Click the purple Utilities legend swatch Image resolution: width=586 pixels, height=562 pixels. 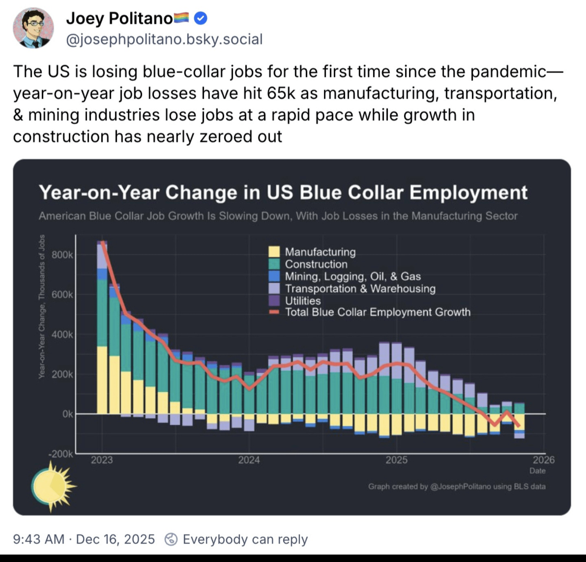(274, 301)
